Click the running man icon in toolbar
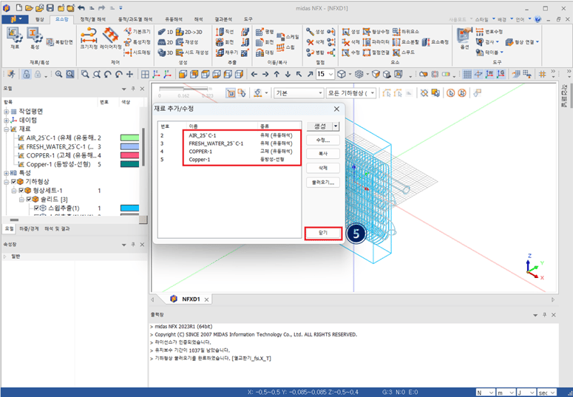Image resolution: width=573 pixels, height=397 pixels. click(x=11, y=74)
